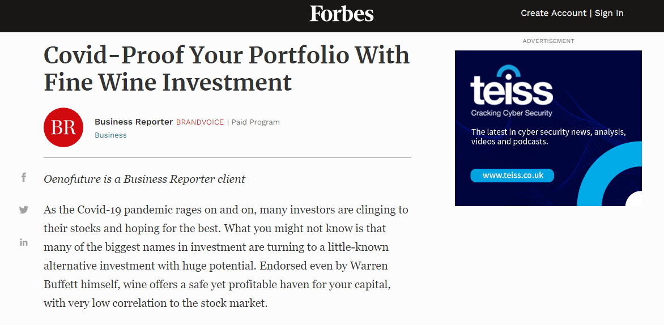Share article via LinkedIn icon
The image size is (664, 325).
click(24, 242)
